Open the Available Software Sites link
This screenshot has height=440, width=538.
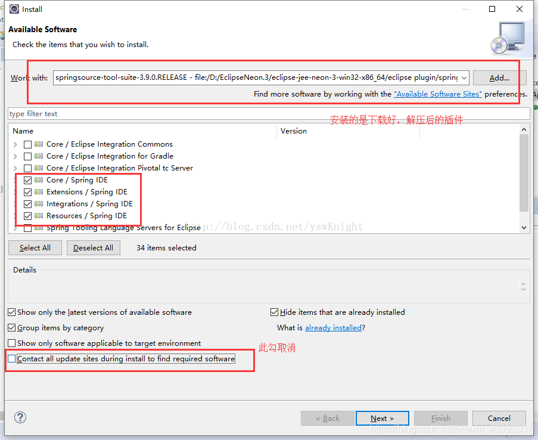click(438, 94)
